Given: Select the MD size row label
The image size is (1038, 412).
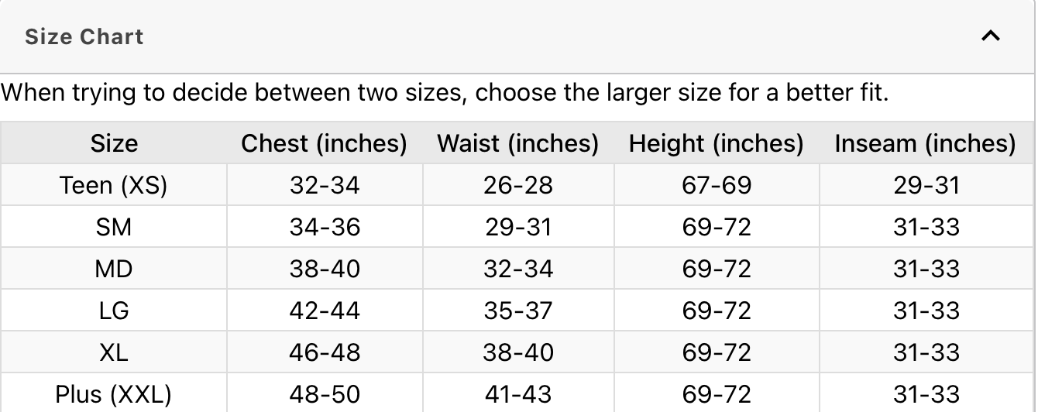Looking at the screenshot, I should 114,269.
